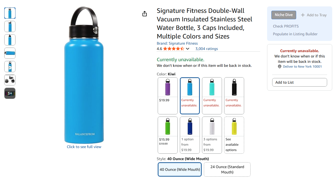Open the 3,004 ratings link

point(207,49)
